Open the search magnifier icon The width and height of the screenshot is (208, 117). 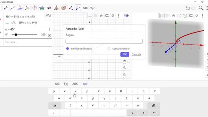pos(201,8)
